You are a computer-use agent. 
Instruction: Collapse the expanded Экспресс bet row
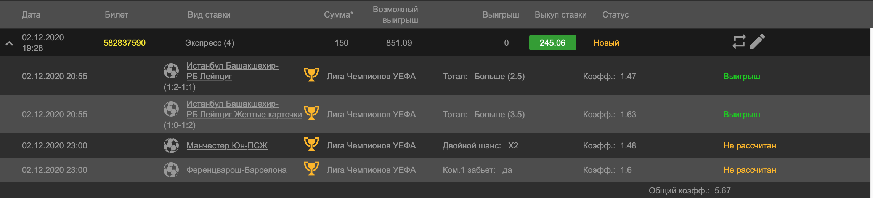click(9, 43)
